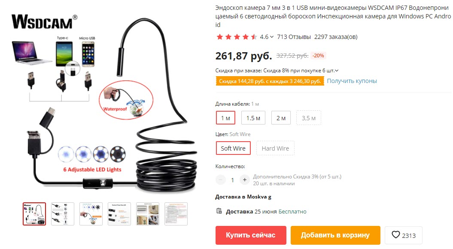
Task: Increase quantity with plus icon
Action: click(x=244, y=180)
